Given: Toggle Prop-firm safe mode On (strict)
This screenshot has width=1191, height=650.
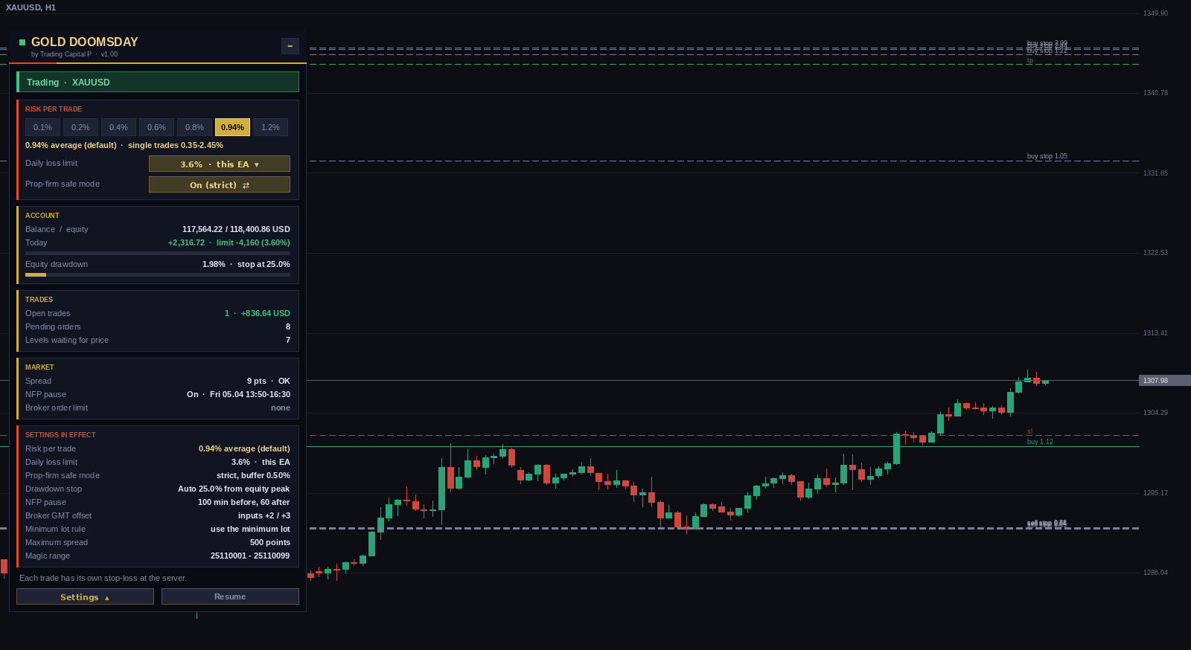Looking at the screenshot, I should [x=220, y=184].
